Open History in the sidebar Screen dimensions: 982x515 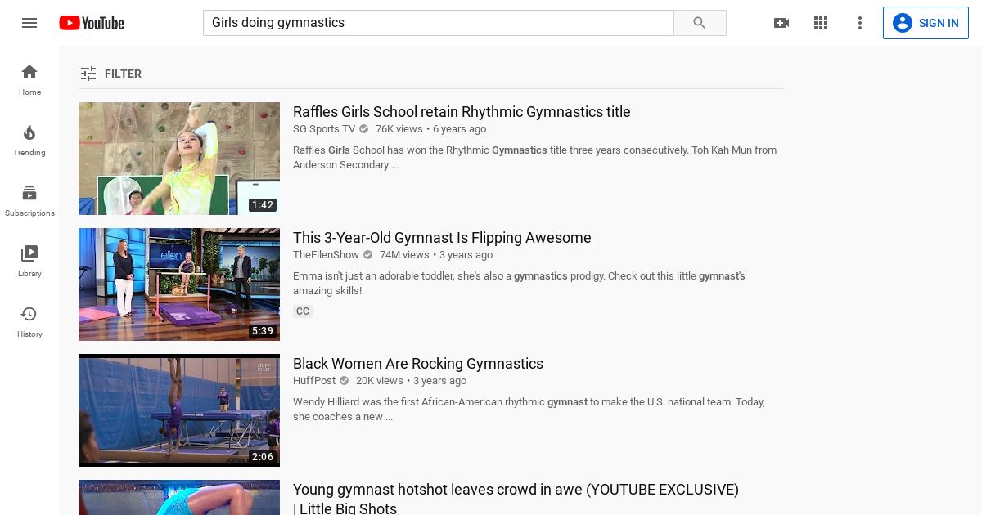click(x=29, y=322)
